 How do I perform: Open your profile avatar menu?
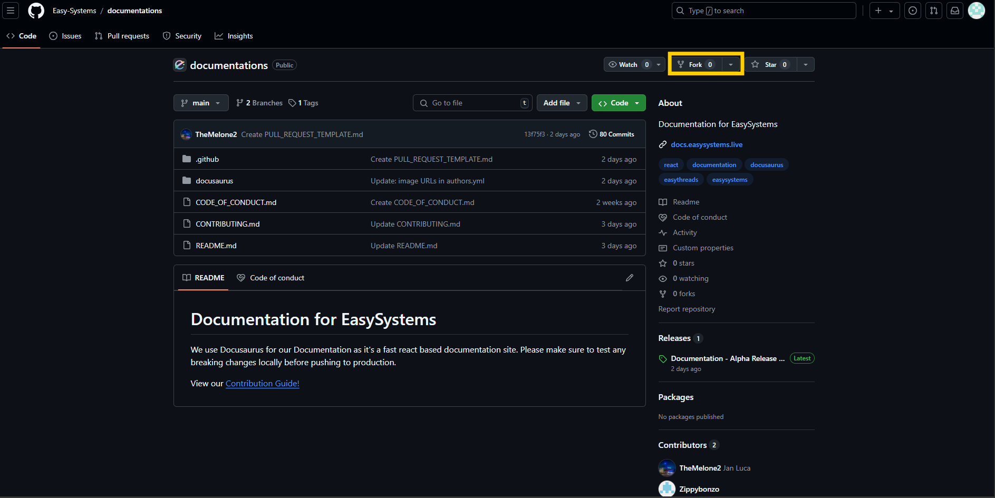point(977,11)
